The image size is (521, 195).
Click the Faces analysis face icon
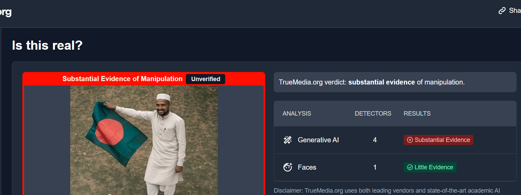(288, 167)
